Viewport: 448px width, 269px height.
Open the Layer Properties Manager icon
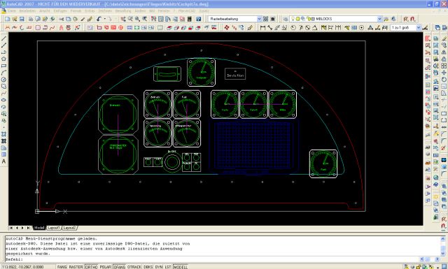[x=285, y=19]
